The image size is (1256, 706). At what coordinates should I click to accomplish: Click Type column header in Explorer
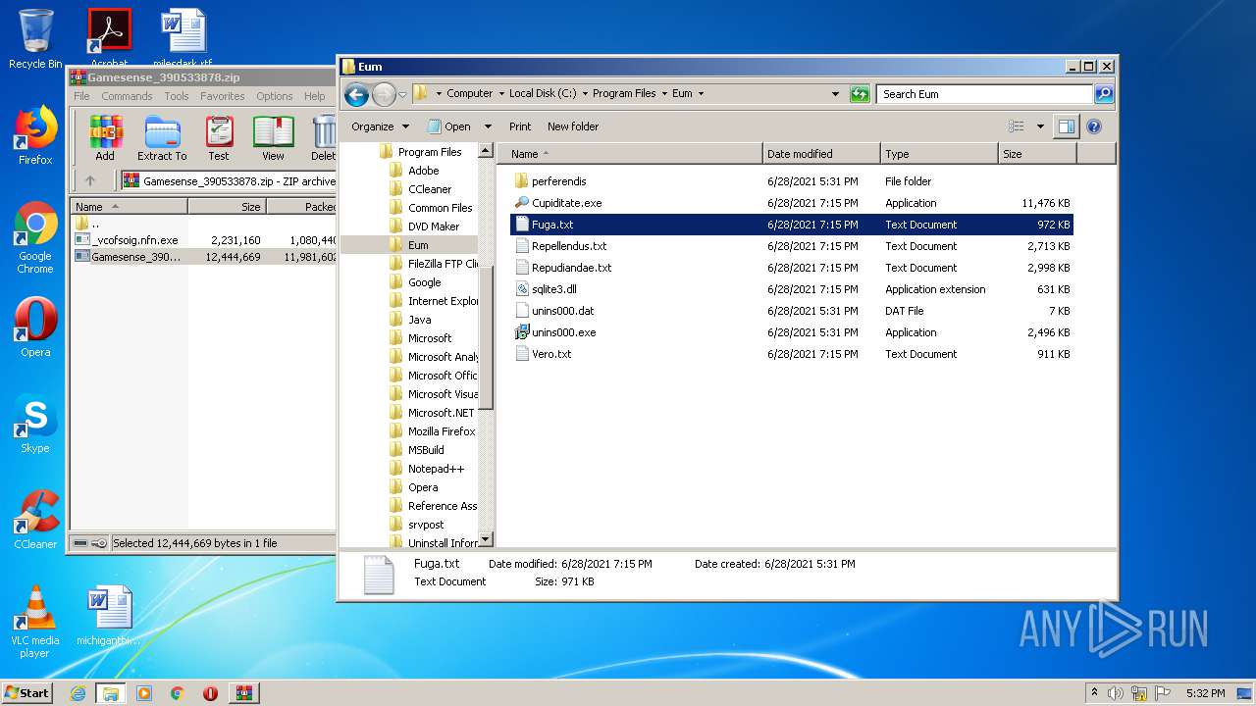tap(939, 154)
